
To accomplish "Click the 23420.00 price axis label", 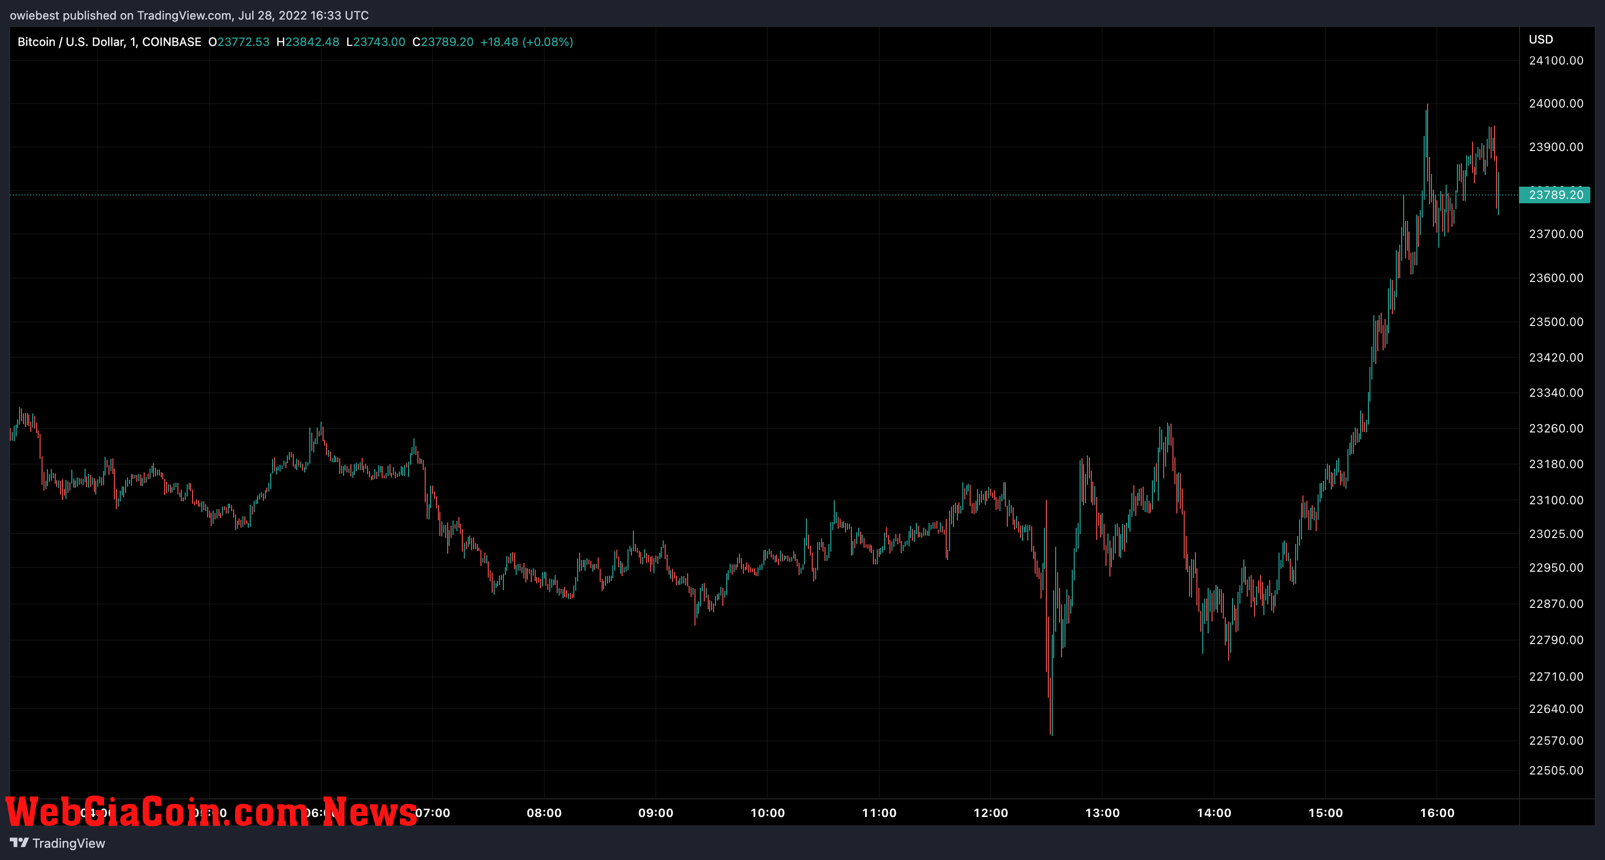I will pyautogui.click(x=1556, y=358).
